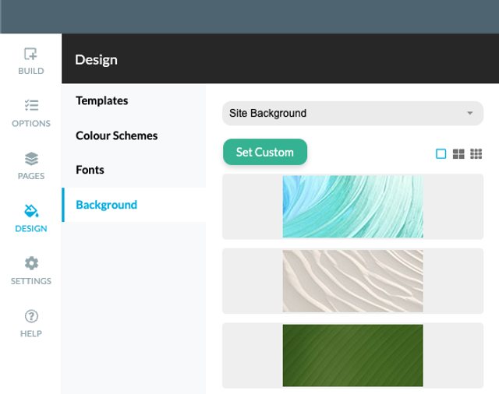Viewport: 499px width, 394px height.
Task: Open the Help question mark icon
Action: click(x=31, y=316)
